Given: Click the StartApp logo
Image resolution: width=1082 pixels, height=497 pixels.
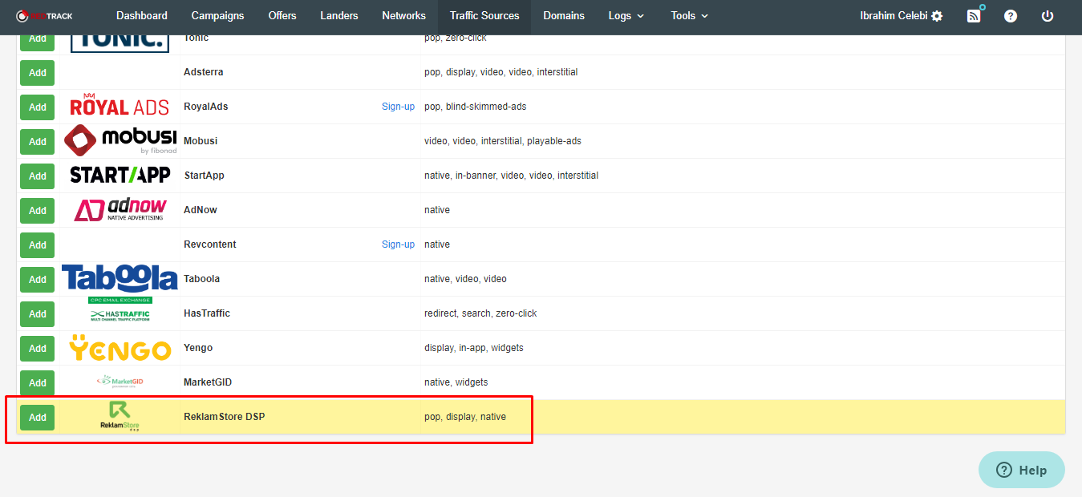Looking at the screenshot, I should tap(120, 175).
